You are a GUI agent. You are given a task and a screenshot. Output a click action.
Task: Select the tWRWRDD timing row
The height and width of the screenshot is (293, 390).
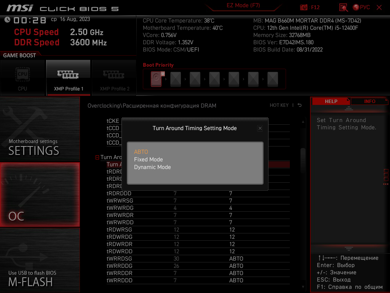pyautogui.click(x=198, y=222)
